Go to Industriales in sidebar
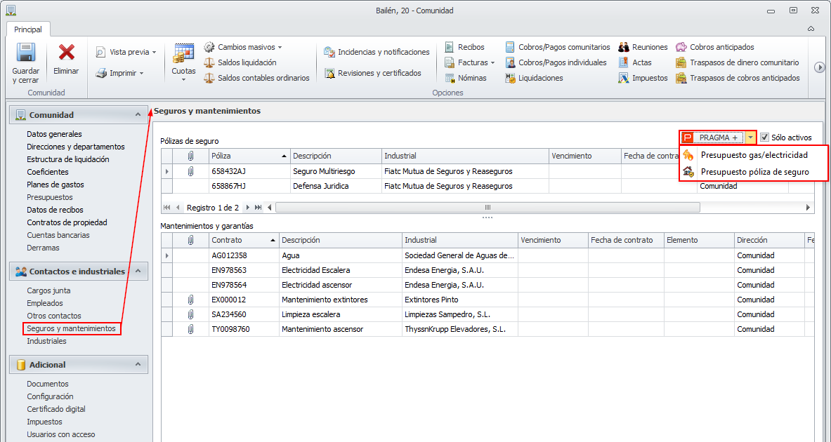The image size is (831, 442). click(x=46, y=341)
